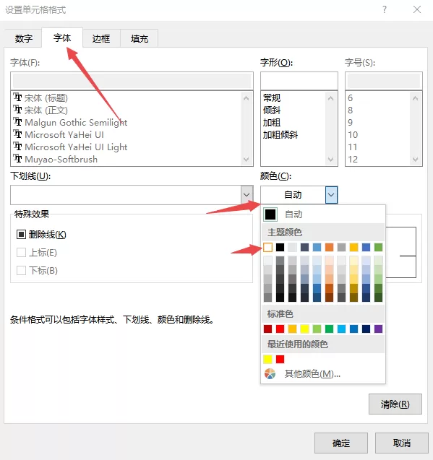Expand the 下划线 underline dropdown
Viewport: 433px width, 460px height.
246,195
